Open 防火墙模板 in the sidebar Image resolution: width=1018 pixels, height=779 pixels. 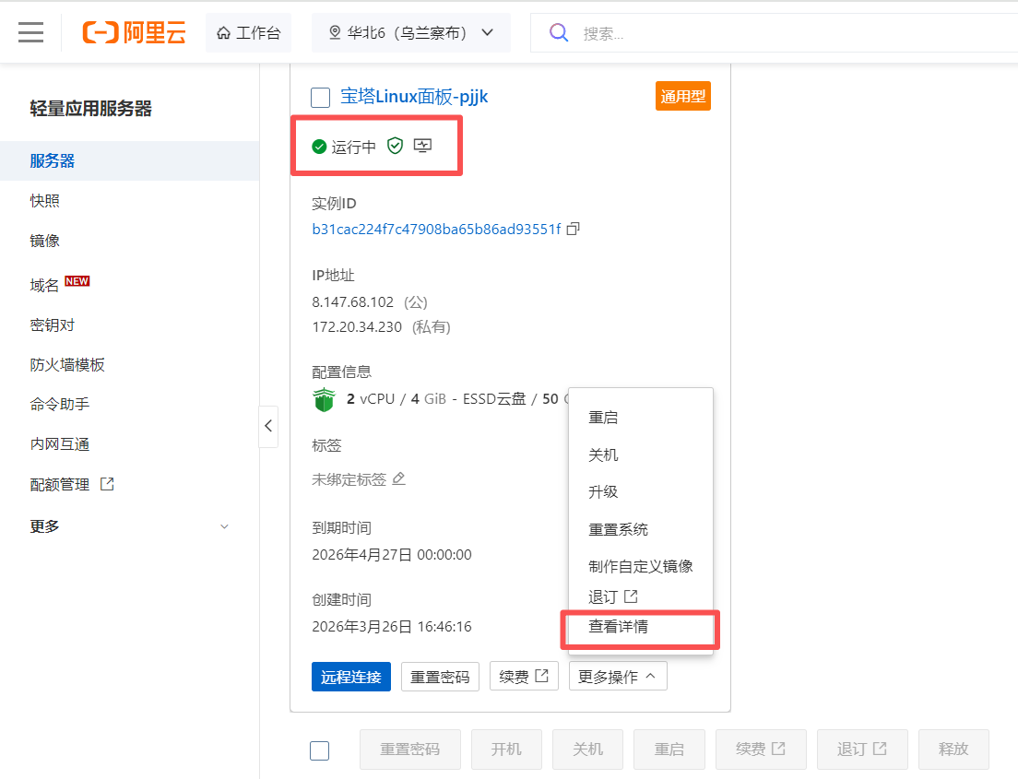click(67, 365)
